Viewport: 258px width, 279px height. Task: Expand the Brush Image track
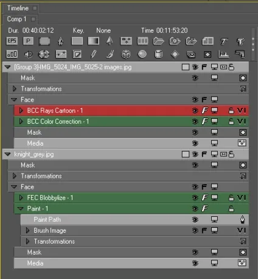click(27, 230)
